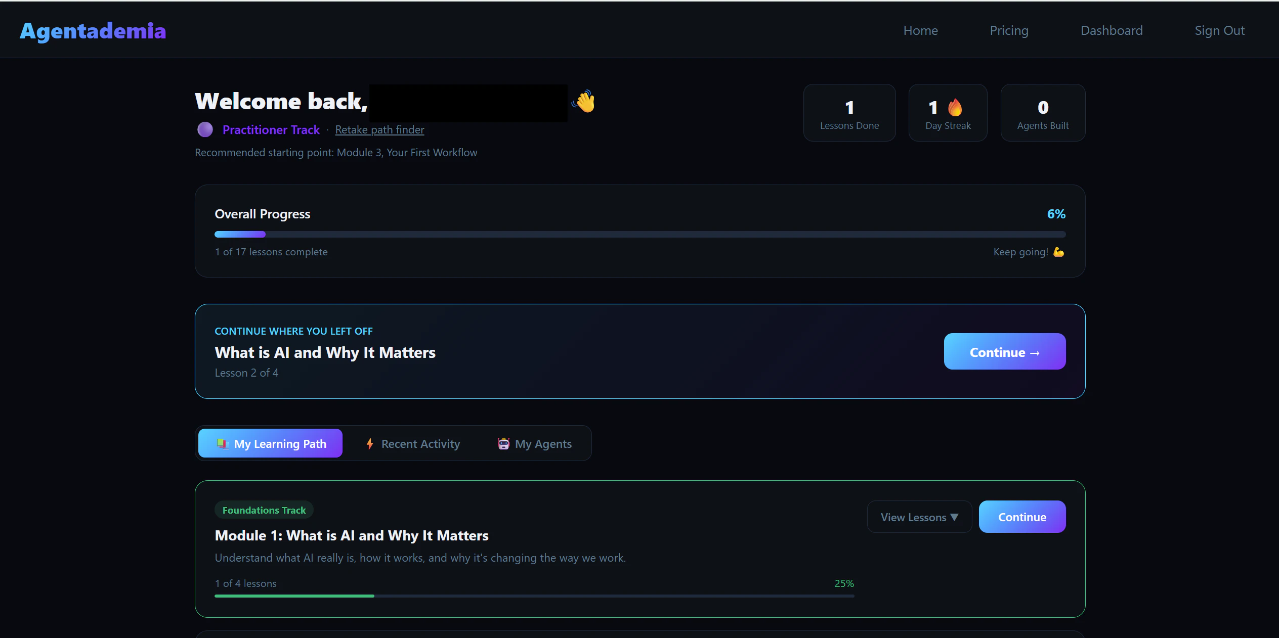This screenshot has height=638, width=1279.
Task: Click the Agentademia logo
Action: pyautogui.click(x=93, y=31)
